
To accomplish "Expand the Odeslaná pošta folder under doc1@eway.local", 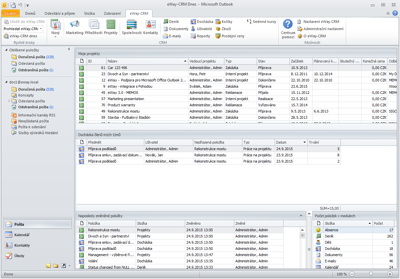I will (x=9, y=101).
